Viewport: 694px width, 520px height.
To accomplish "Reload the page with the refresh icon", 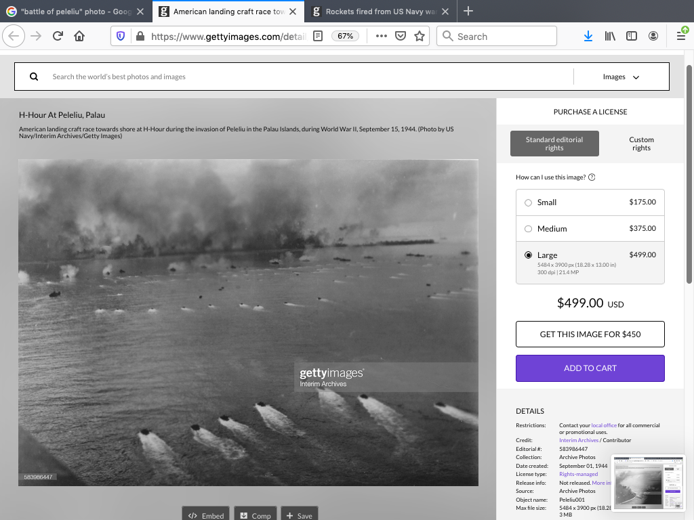I will coord(58,37).
